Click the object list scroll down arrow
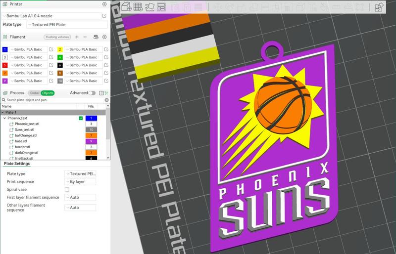This screenshot has height=254, width=396. (108, 158)
